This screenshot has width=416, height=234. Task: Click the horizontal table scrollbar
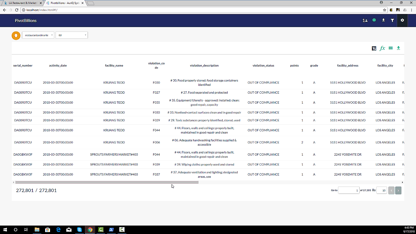click(107, 182)
